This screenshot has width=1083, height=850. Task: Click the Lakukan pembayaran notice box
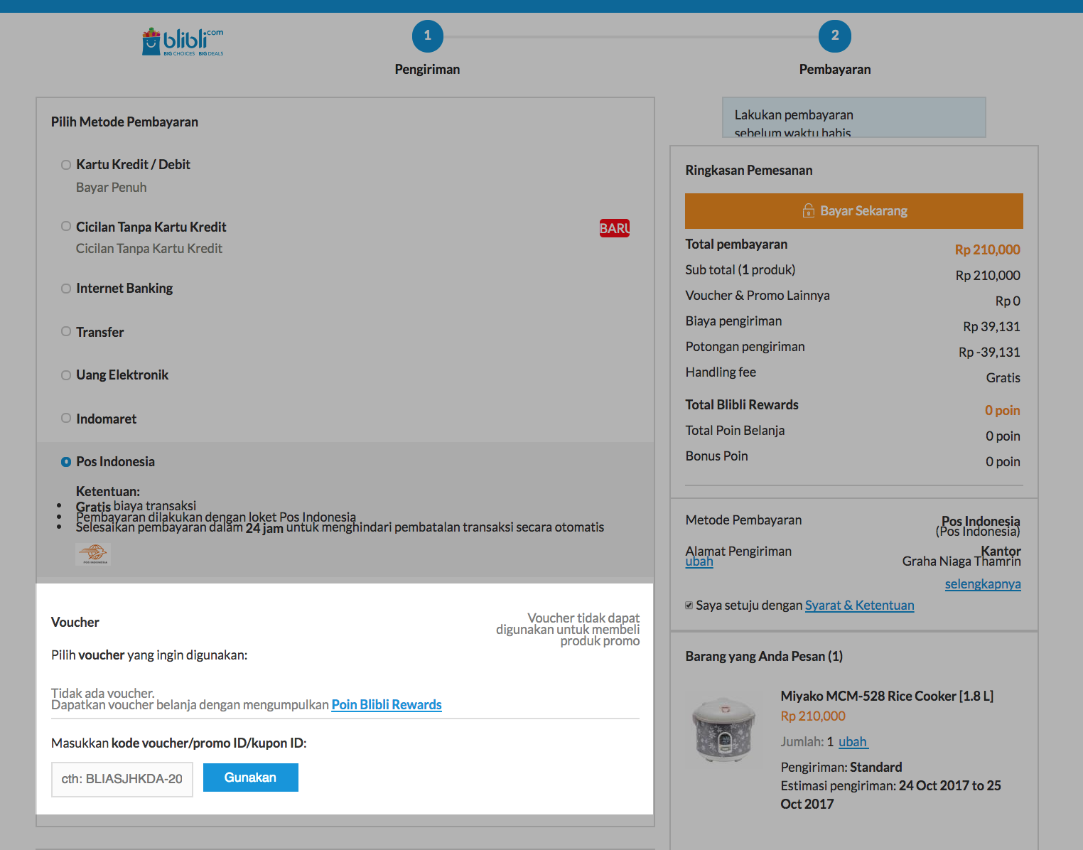[854, 117]
